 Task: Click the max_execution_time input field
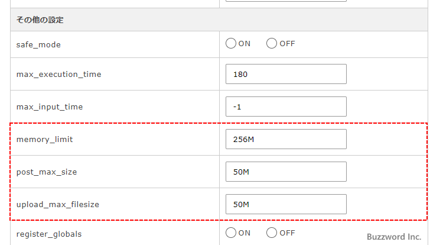286,74
